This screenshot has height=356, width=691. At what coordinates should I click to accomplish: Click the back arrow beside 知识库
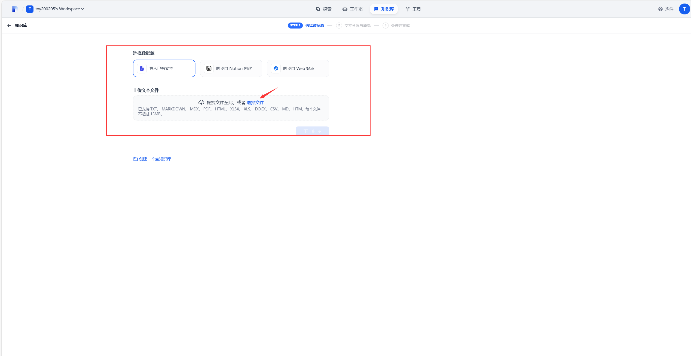[9, 26]
